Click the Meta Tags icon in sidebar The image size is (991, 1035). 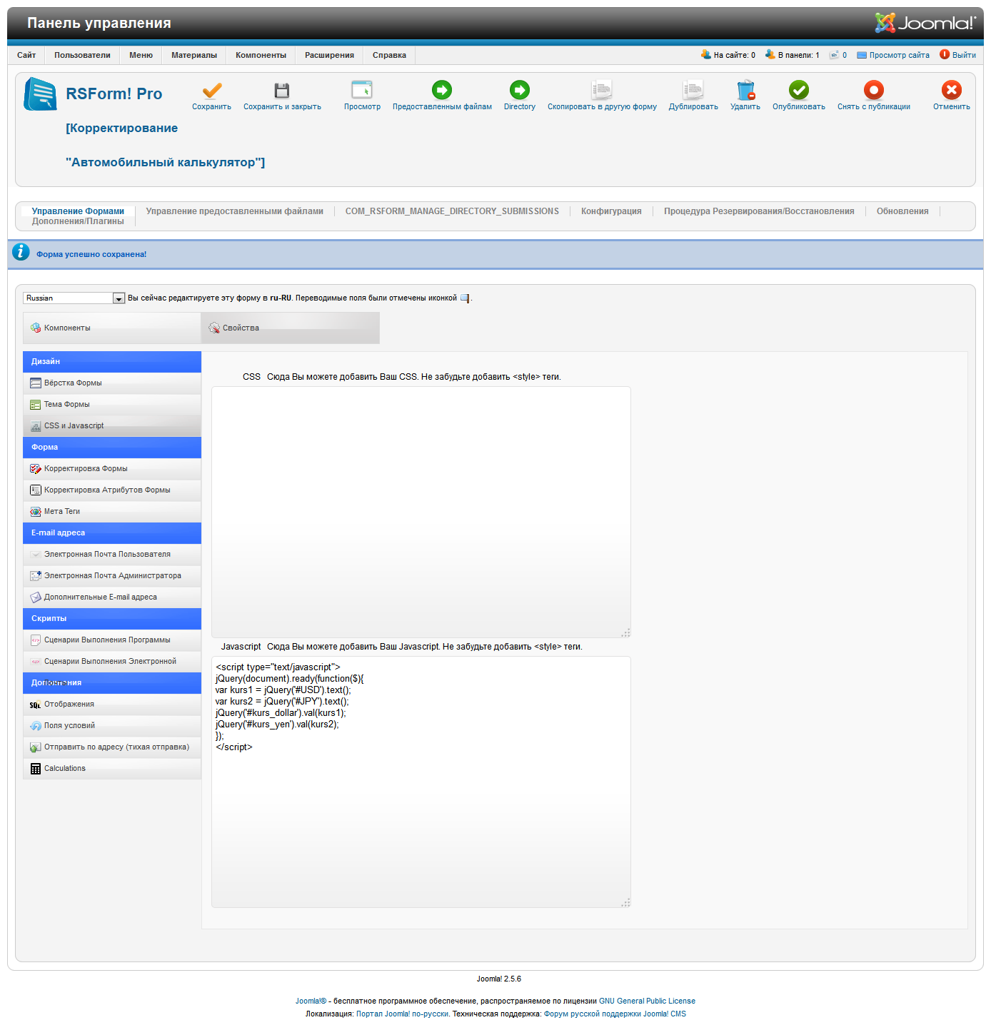pos(36,512)
